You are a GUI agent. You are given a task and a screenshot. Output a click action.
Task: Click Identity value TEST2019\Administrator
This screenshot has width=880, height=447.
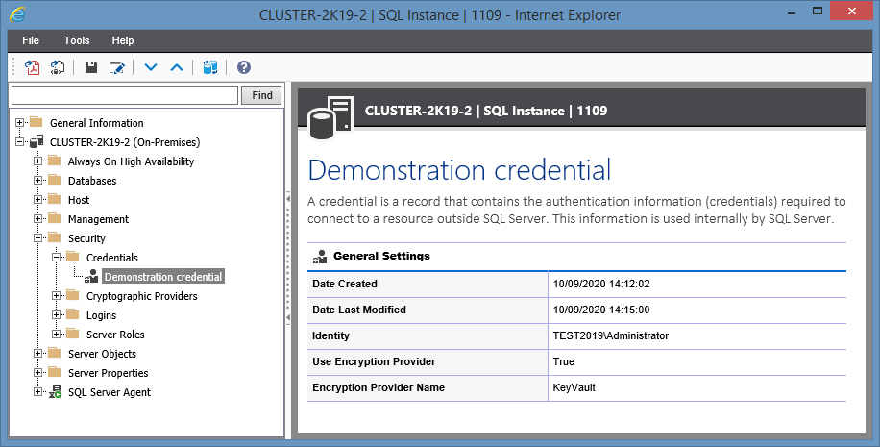[611, 335]
